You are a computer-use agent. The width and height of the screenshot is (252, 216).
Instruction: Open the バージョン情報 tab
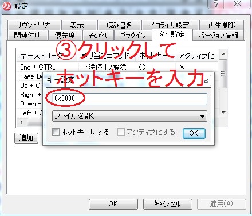[x=218, y=36]
